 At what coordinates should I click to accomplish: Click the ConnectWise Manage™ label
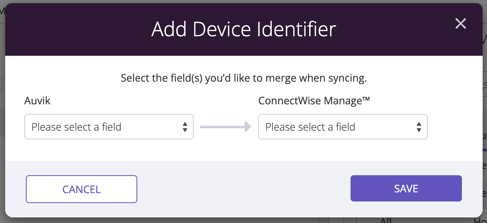(314, 101)
